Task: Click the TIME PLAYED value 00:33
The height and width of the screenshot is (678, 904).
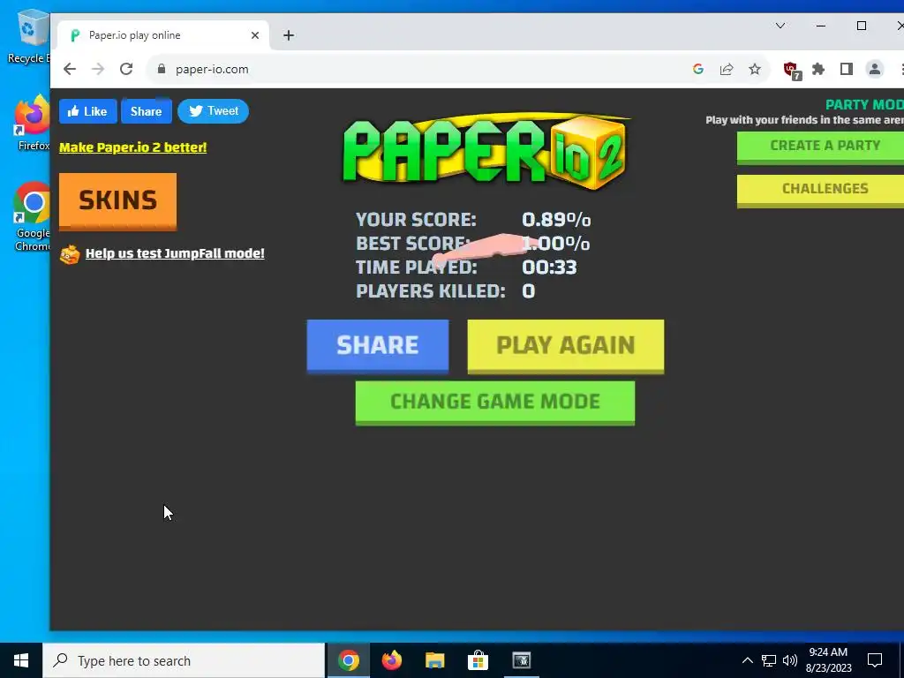Action: [549, 267]
